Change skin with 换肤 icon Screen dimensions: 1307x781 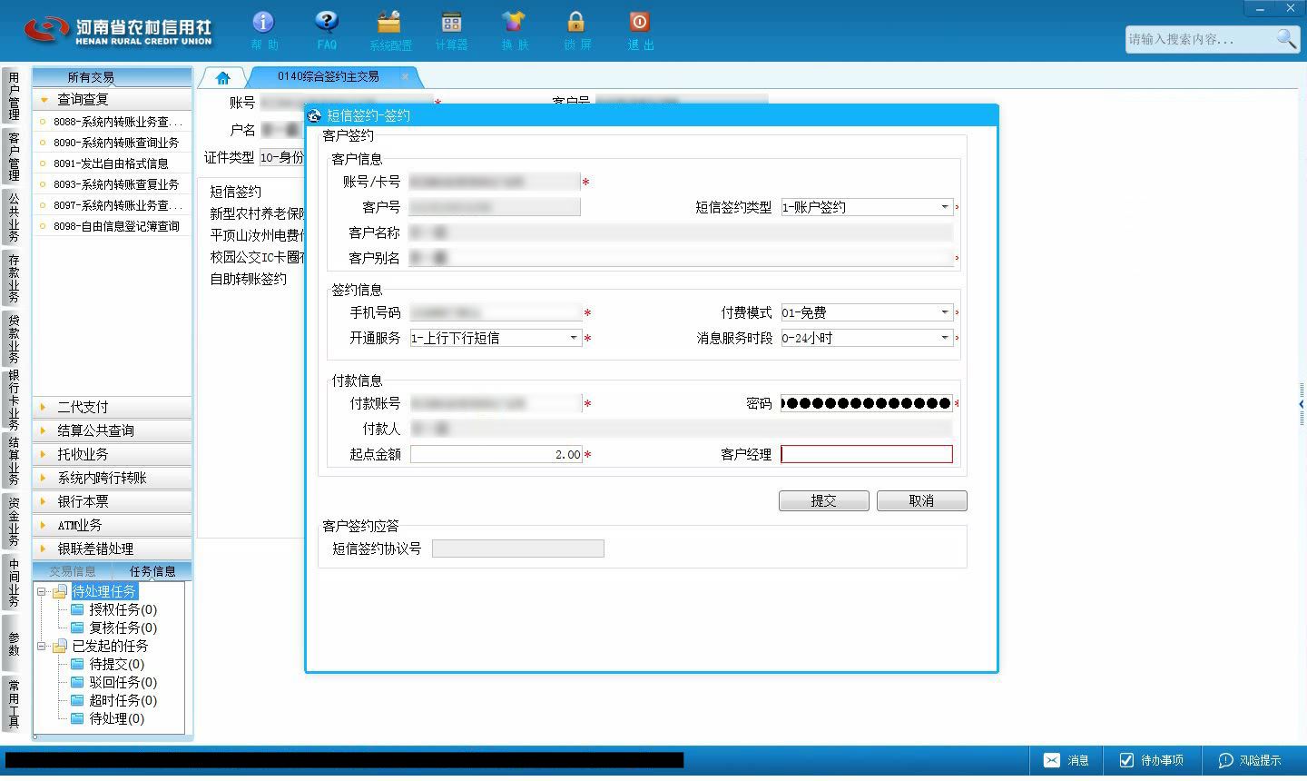tap(514, 30)
